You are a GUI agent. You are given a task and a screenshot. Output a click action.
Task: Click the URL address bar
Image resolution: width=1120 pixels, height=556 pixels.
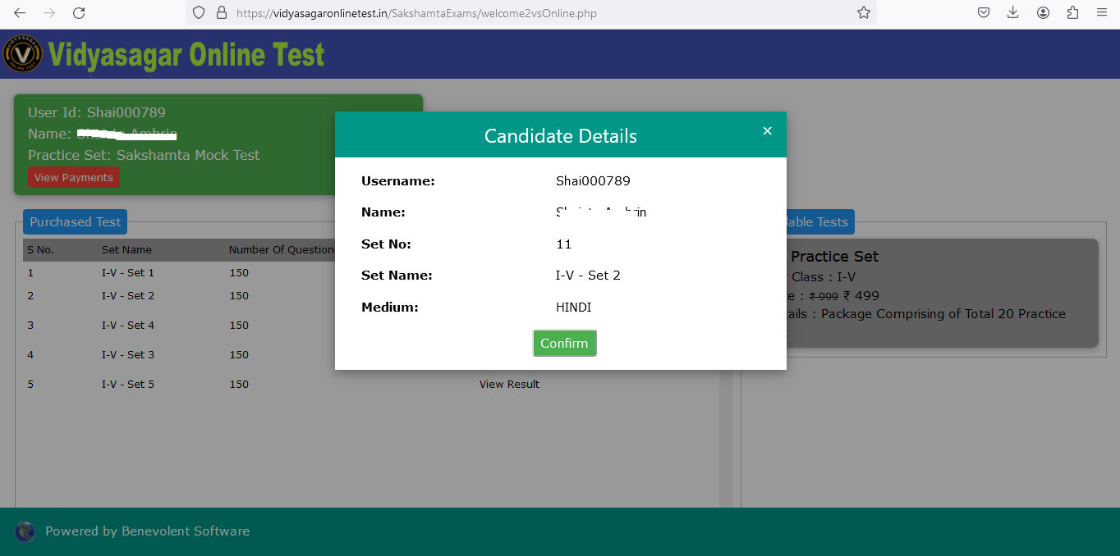[x=534, y=13]
